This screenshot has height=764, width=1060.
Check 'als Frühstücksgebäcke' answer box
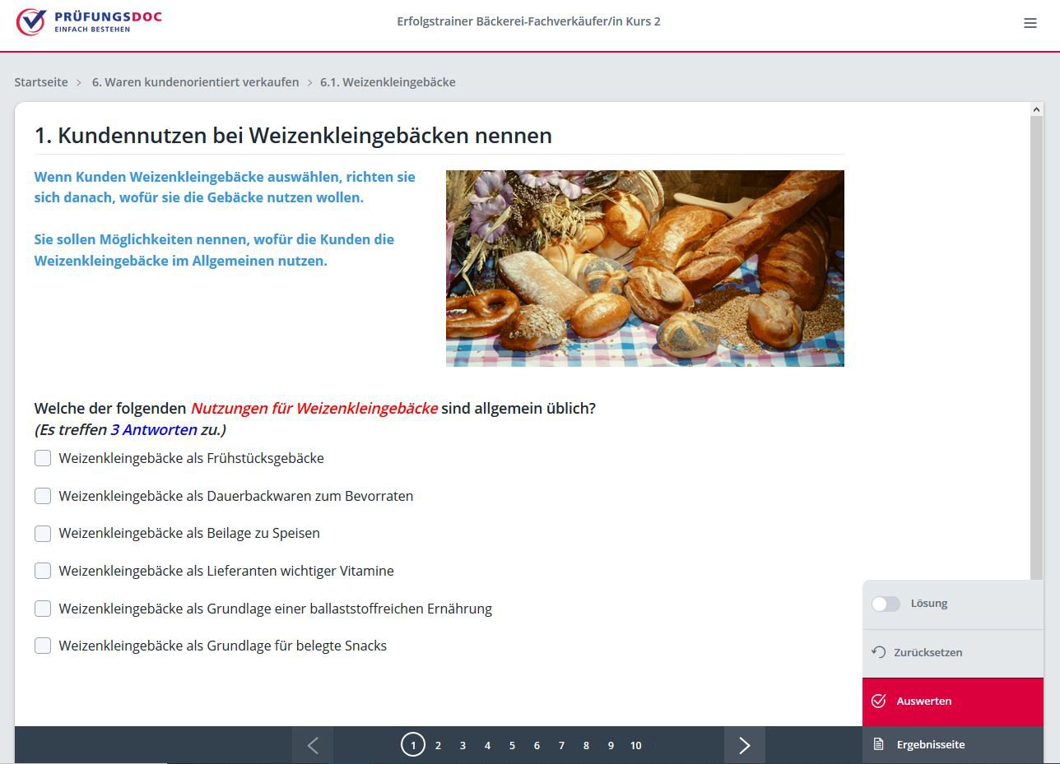point(43,458)
